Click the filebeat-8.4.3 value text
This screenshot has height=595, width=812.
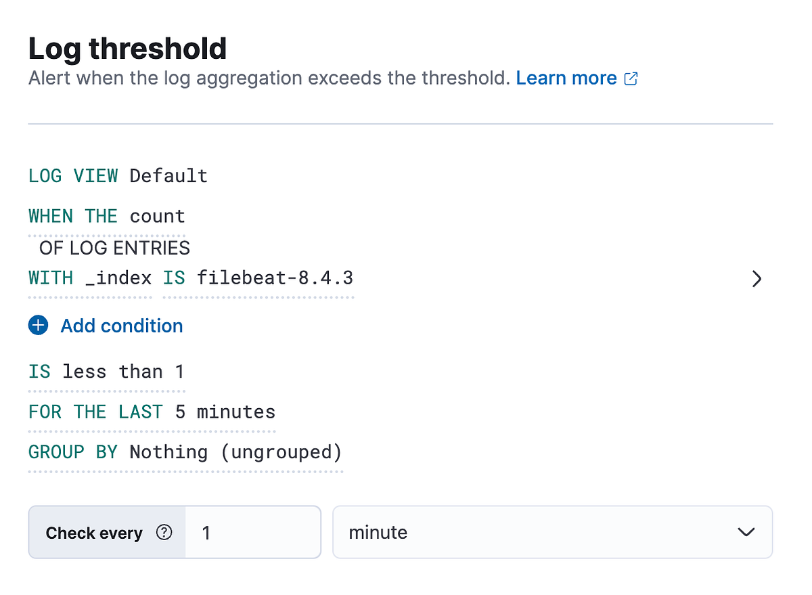click(274, 278)
